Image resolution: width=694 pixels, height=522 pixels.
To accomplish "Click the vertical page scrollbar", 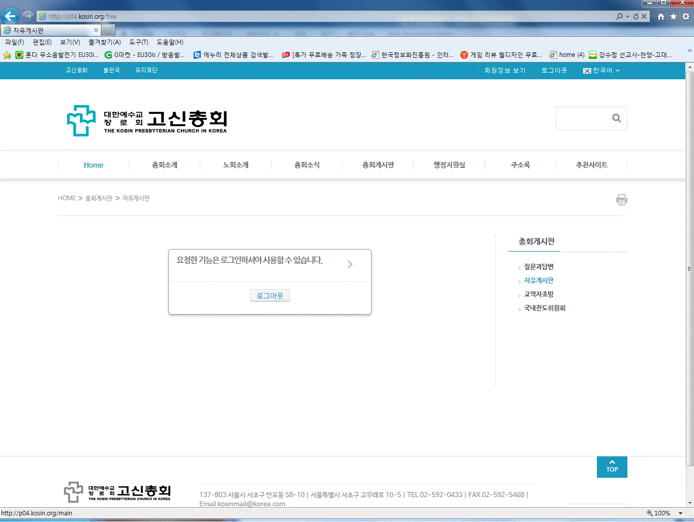I will point(689,268).
